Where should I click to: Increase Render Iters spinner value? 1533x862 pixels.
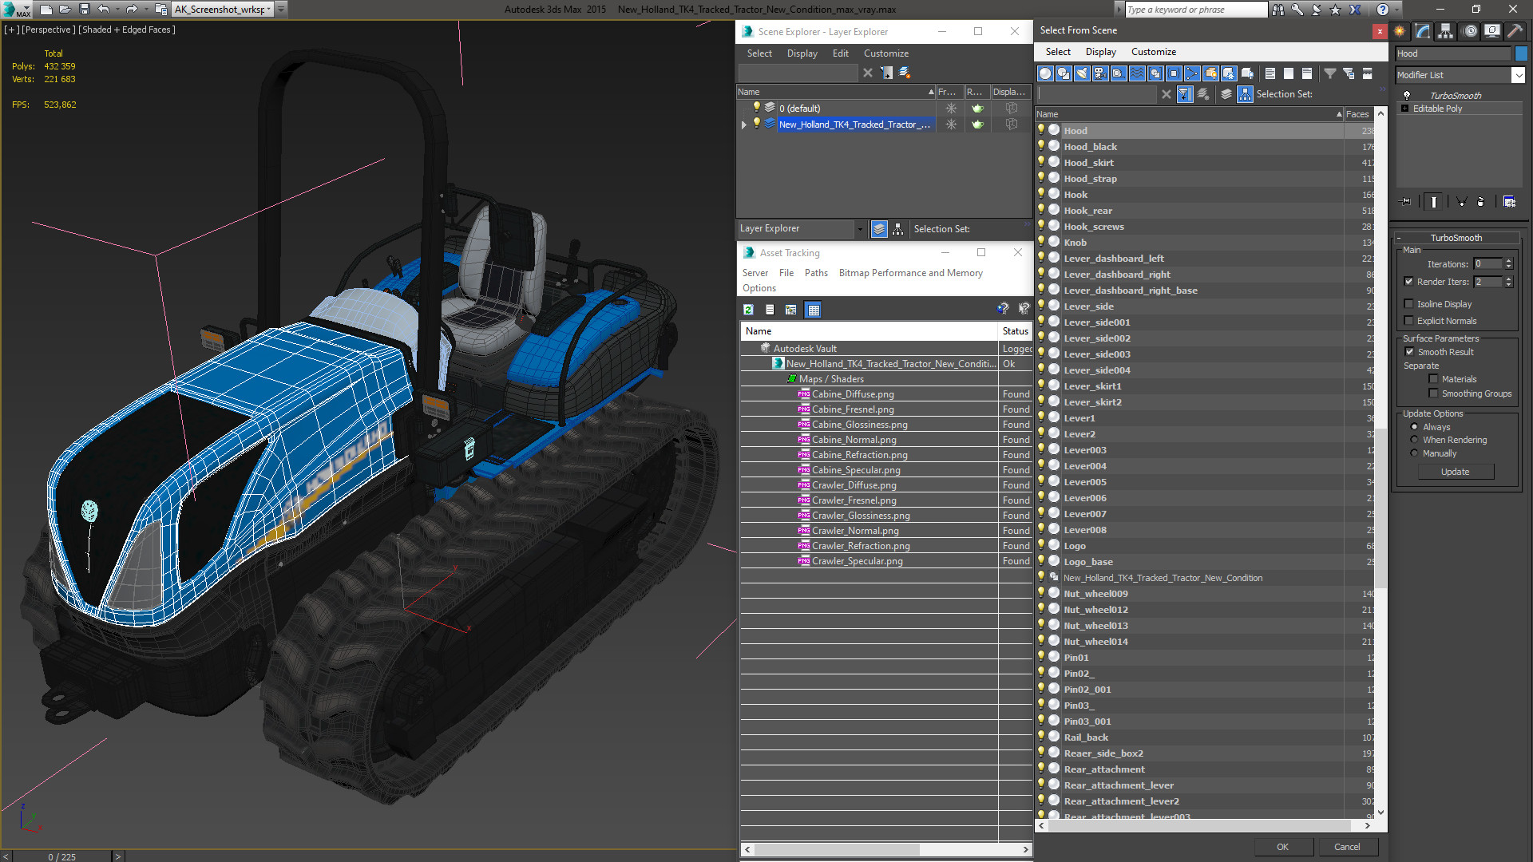click(1508, 279)
